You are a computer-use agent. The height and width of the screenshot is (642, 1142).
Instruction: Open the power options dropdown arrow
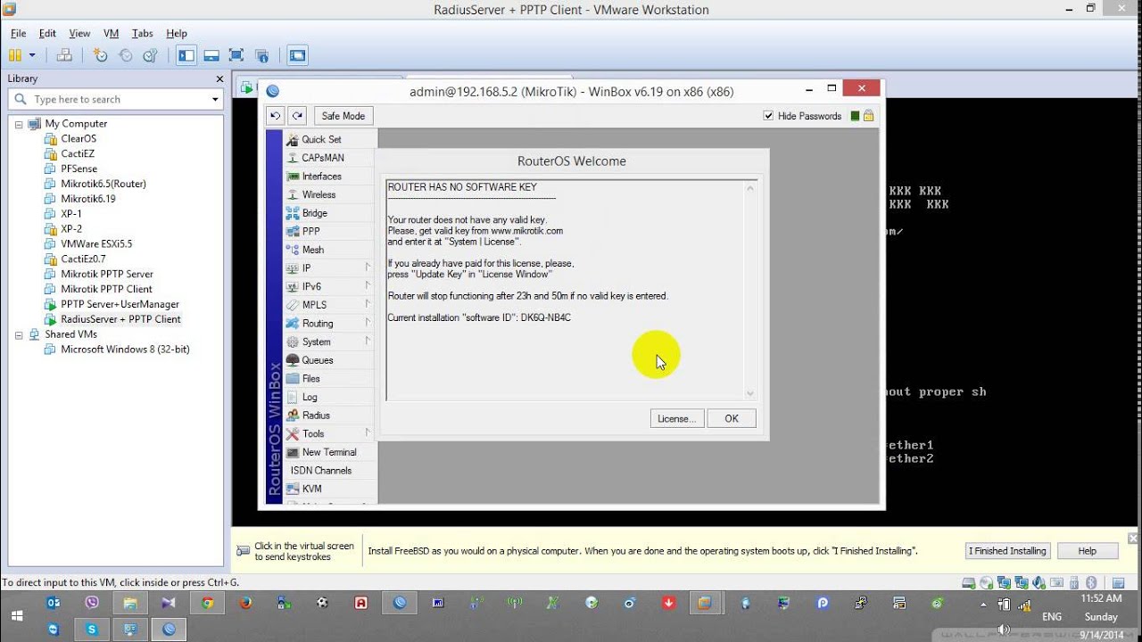[x=33, y=55]
